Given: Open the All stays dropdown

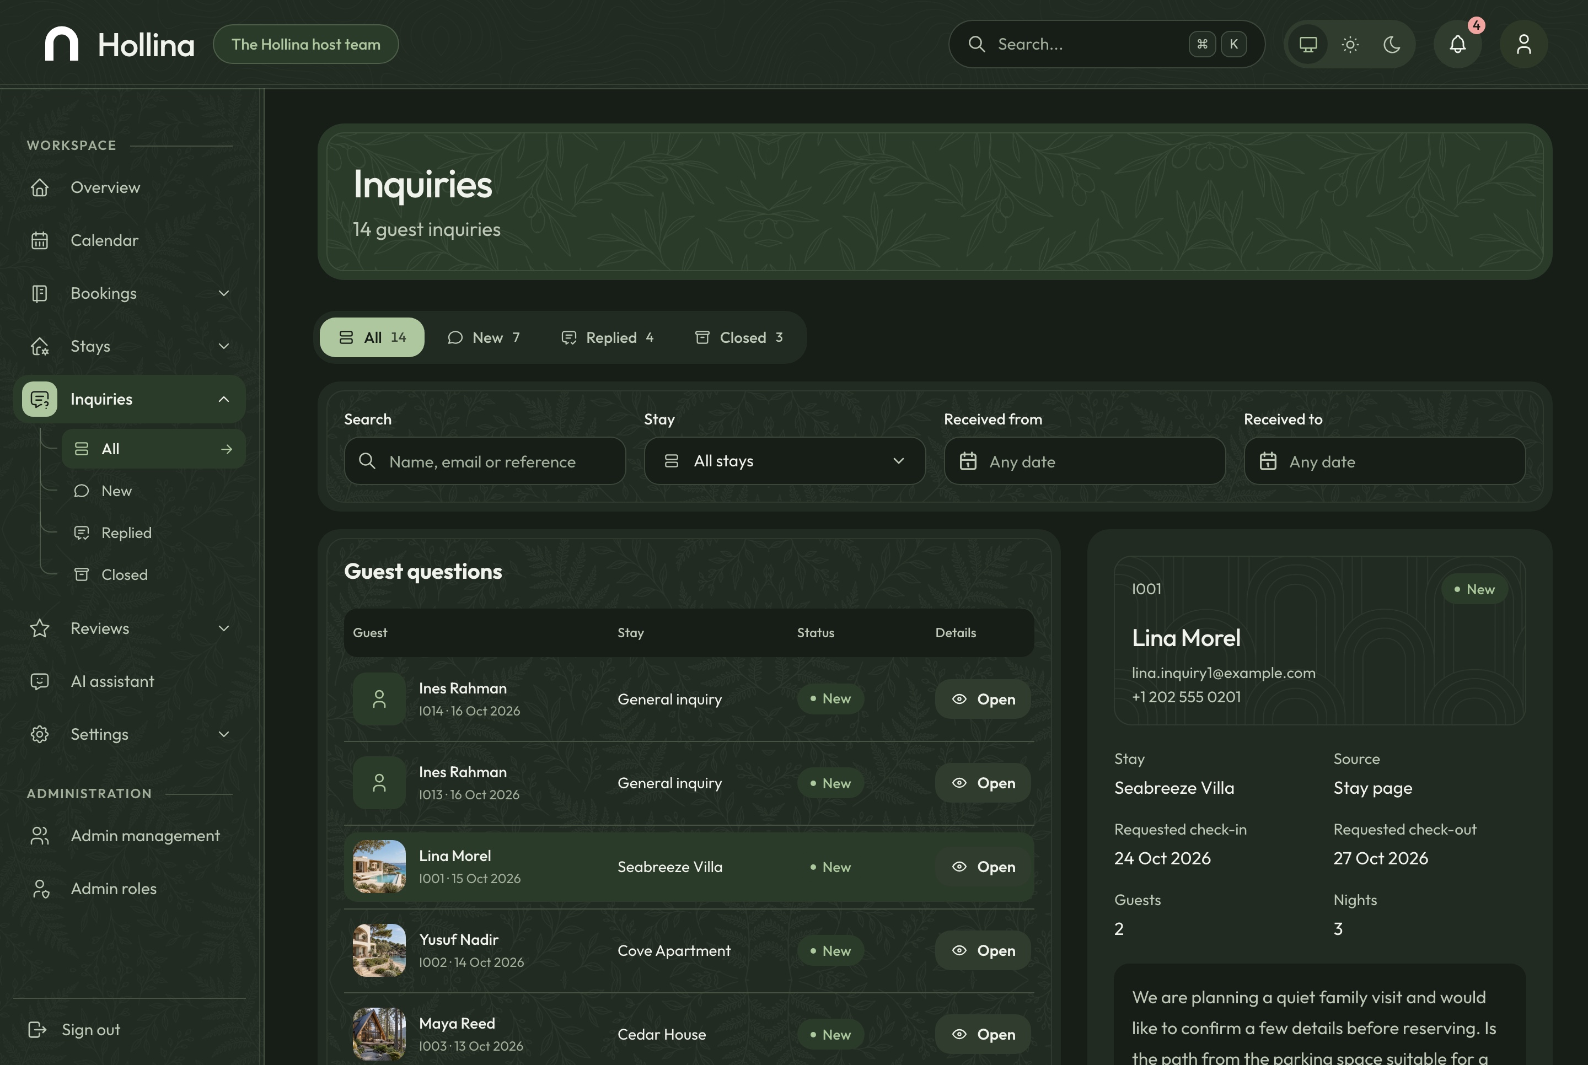Looking at the screenshot, I should click(785, 461).
